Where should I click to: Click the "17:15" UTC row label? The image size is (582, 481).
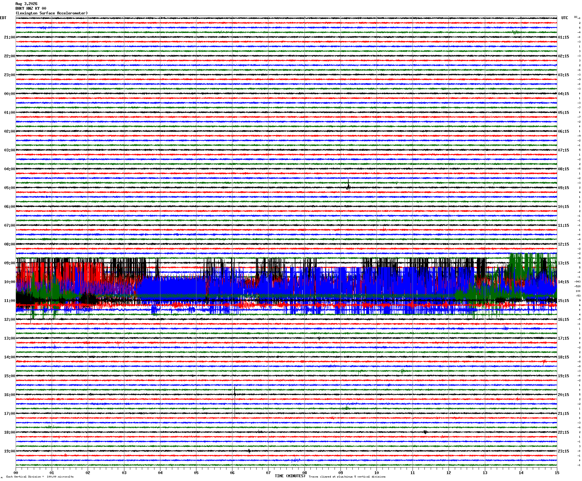(x=564, y=338)
